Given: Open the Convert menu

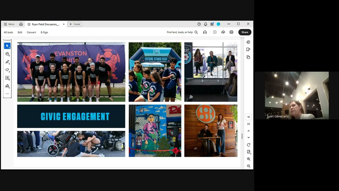Looking at the screenshot, I should pyautogui.click(x=31, y=32).
